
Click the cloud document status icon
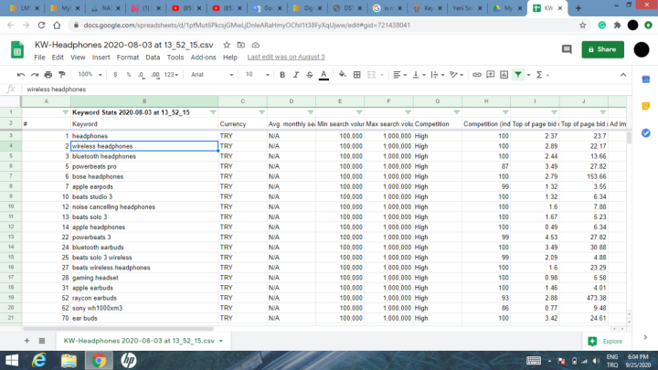(256, 45)
